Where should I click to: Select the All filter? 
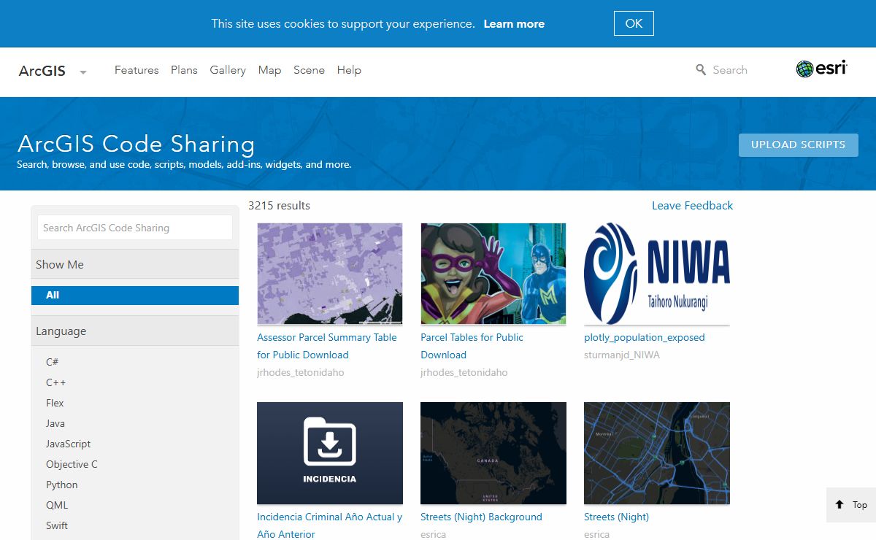pos(135,296)
